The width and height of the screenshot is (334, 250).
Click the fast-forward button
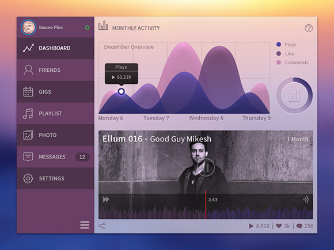tap(106, 199)
